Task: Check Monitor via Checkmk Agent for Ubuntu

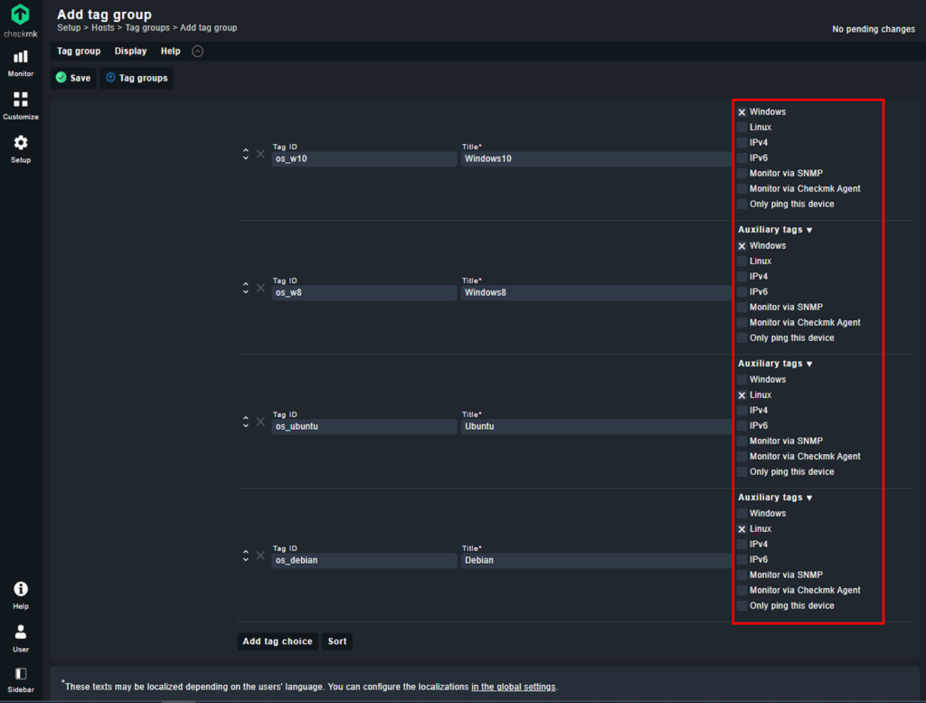Action: click(742, 457)
